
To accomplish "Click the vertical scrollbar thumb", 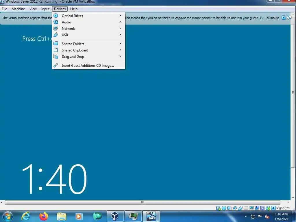I will tap(293, 92).
